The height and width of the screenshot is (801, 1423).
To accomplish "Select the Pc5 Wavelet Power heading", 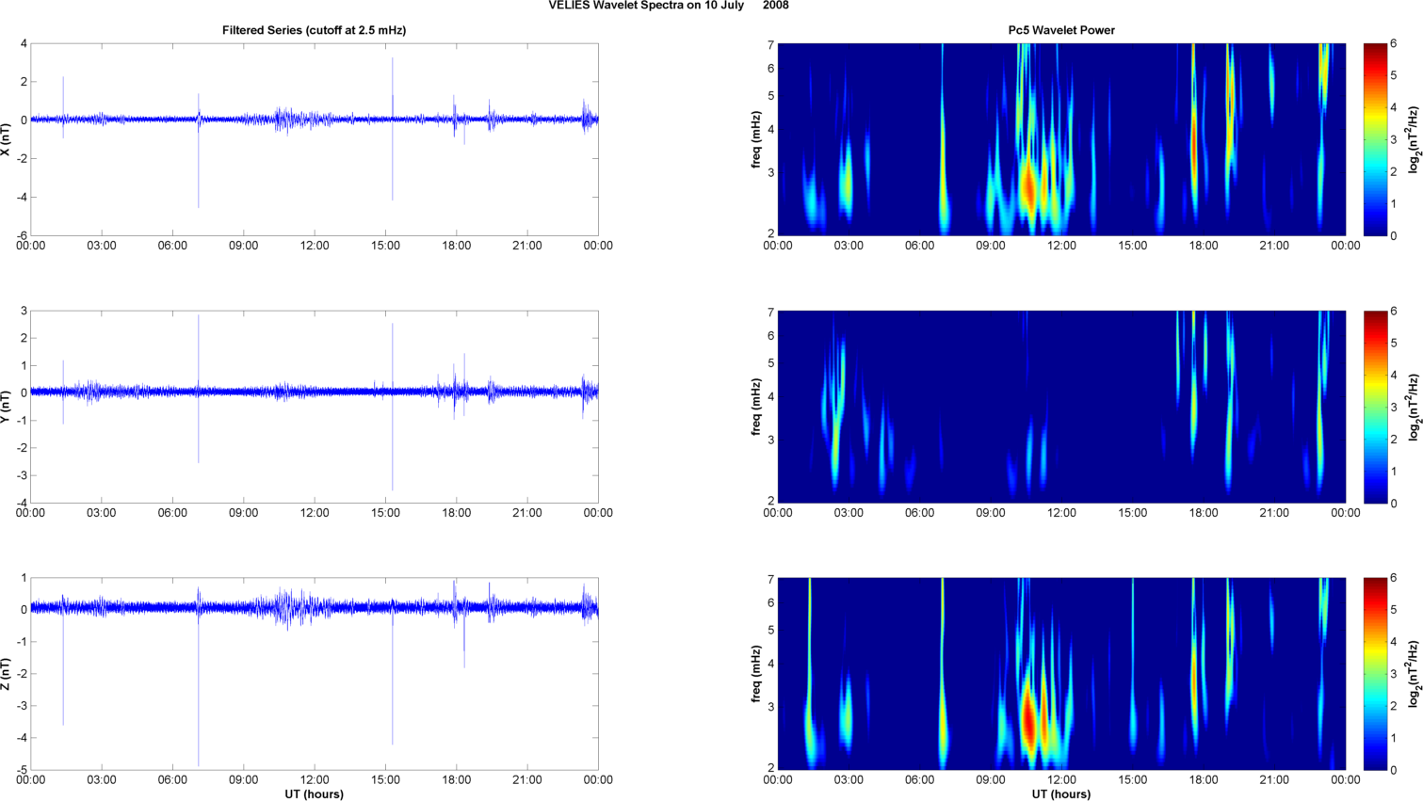I will pyautogui.click(x=1061, y=30).
